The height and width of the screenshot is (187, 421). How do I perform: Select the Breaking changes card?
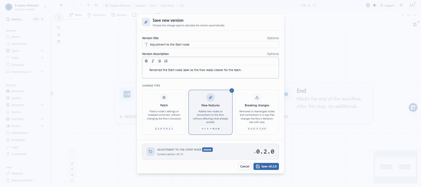(x=257, y=112)
